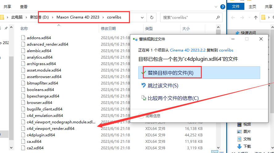The height and width of the screenshot is (153, 274).
Task: Open the 共享 ribbon tab in left window
Action: (x=7, y=7)
